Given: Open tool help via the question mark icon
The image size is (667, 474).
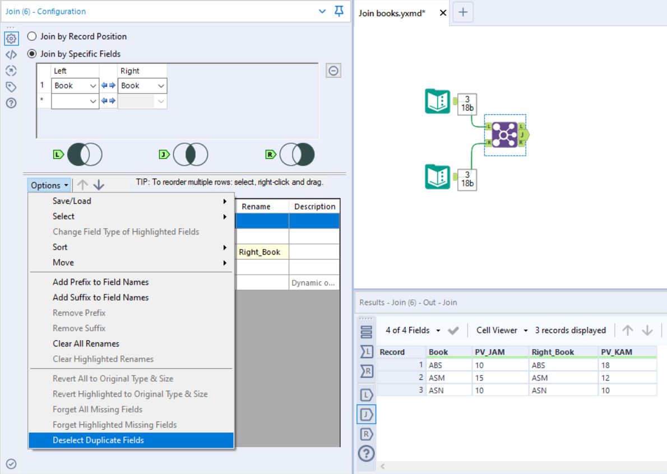Looking at the screenshot, I should point(11,103).
